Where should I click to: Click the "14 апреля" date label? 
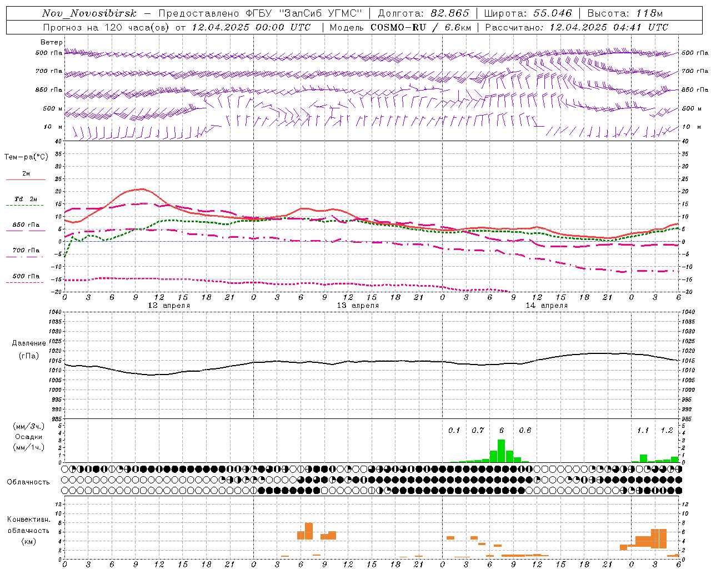coord(547,306)
